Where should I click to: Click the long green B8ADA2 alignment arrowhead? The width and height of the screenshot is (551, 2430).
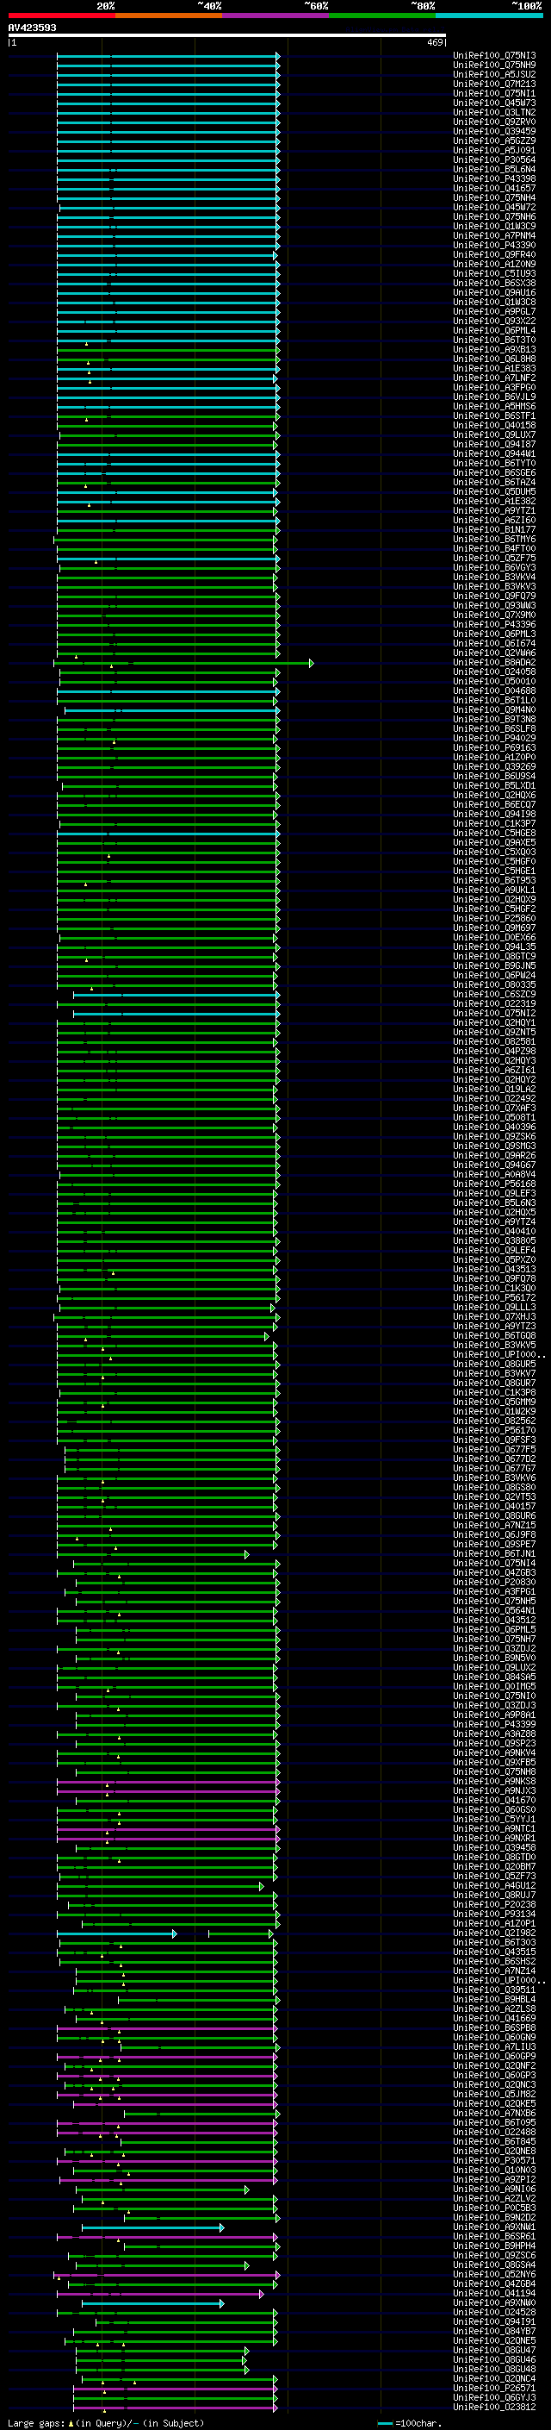click(311, 663)
